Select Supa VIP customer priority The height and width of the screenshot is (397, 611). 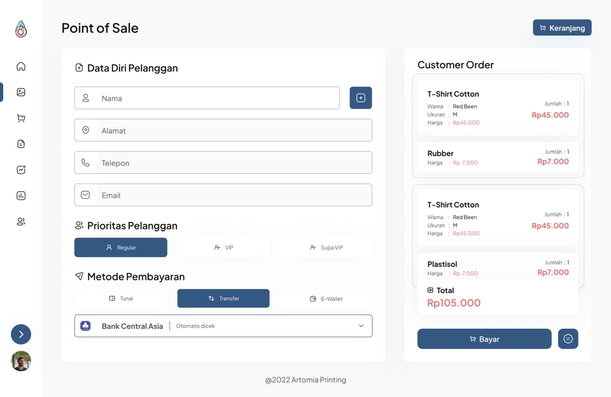tap(326, 247)
